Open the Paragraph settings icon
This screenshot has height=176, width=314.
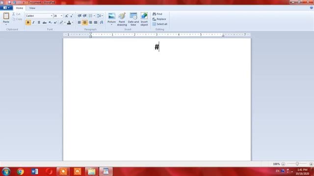102,22
